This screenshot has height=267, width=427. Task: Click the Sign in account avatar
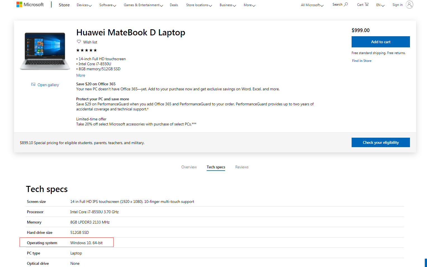click(x=409, y=5)
